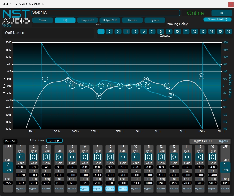Select EQ node 15 on the graph
This screenshot has width=234, height=196.
click(170, 95)
